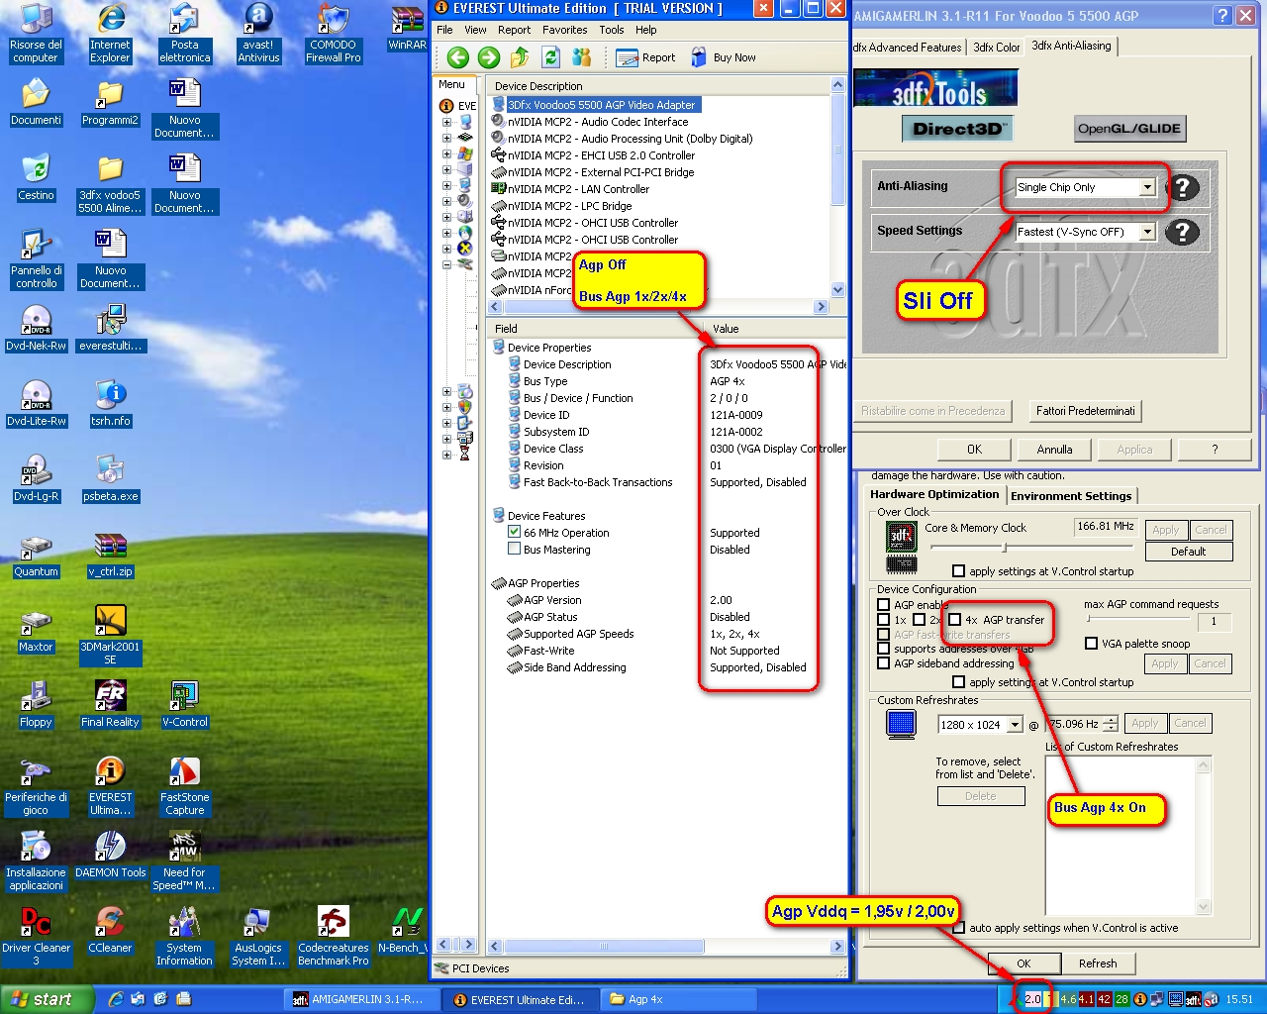Switch to 3dfx Color tab

[996, 47]
